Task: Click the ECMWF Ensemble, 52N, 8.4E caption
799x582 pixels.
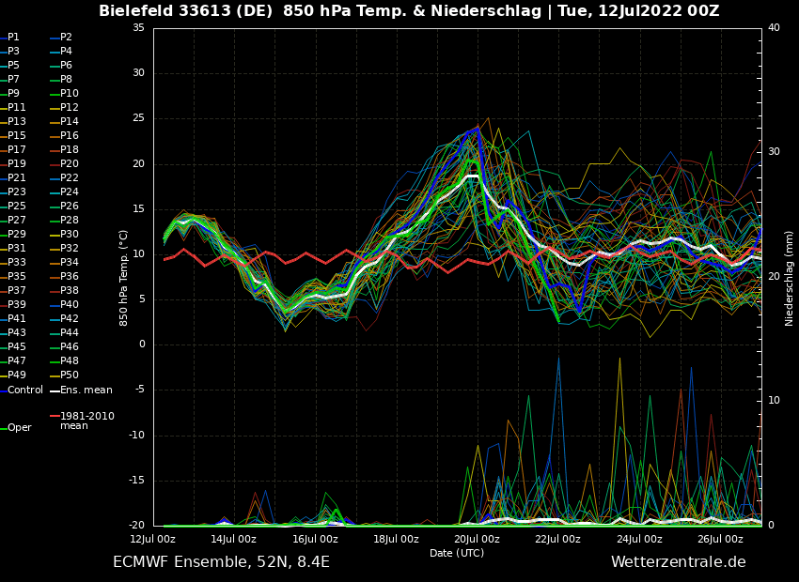Action: [221, 562]
